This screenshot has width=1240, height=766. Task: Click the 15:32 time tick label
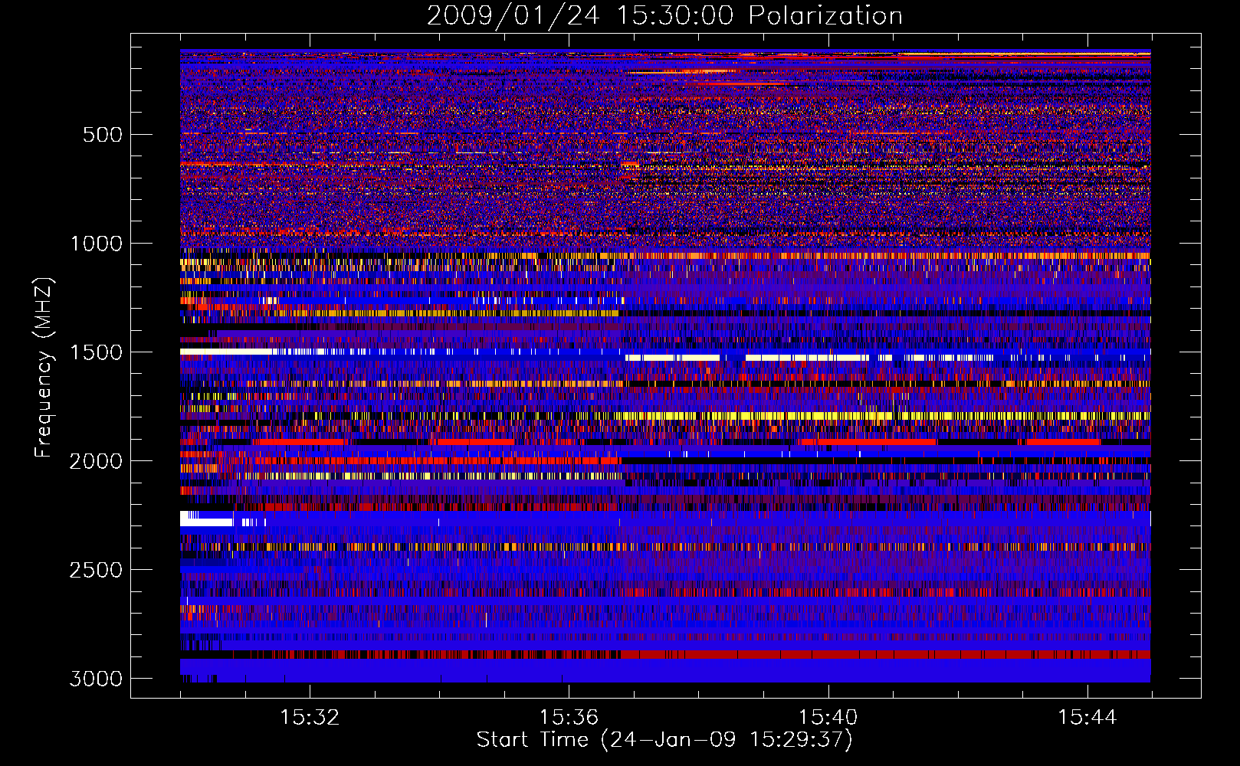tap(310, 718)
